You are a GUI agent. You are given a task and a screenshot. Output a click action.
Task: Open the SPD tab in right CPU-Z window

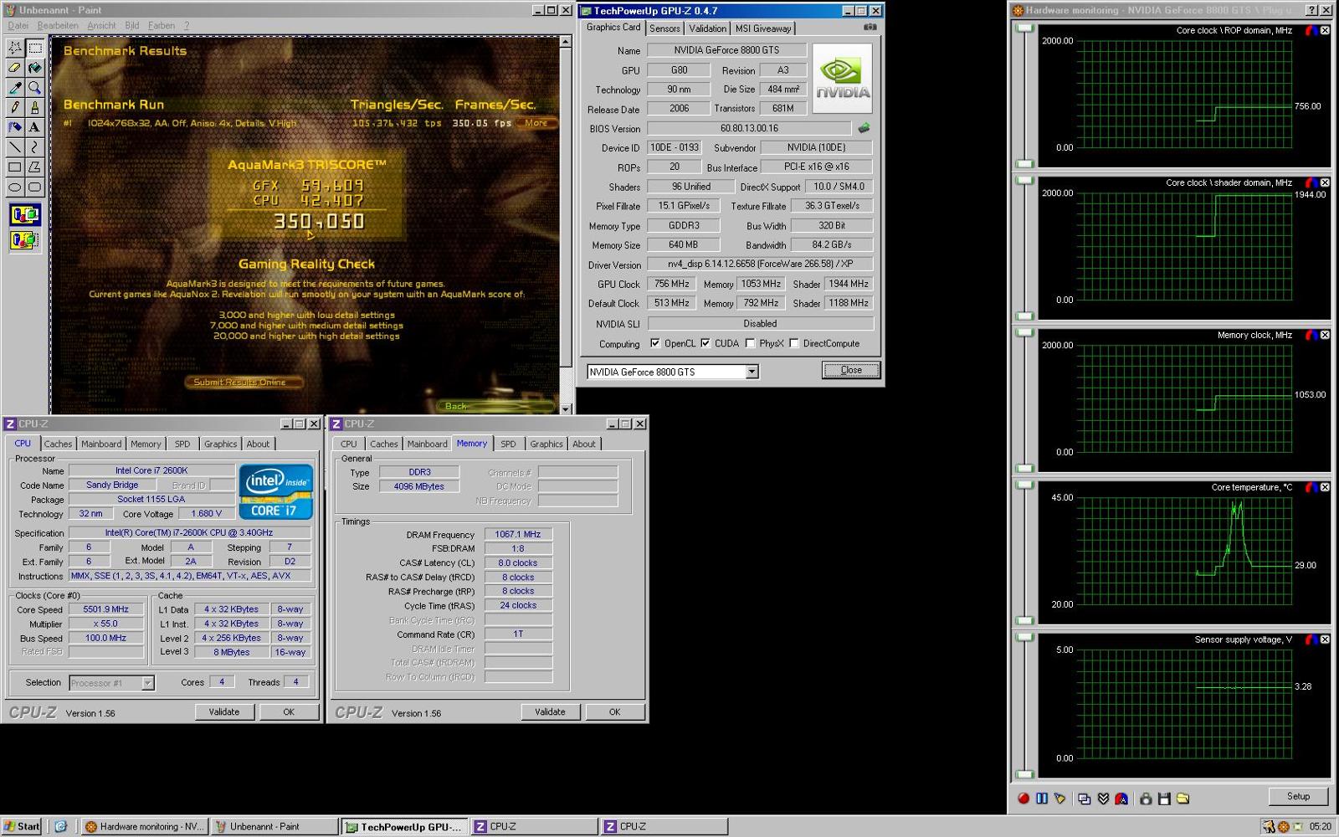[508, 444]
